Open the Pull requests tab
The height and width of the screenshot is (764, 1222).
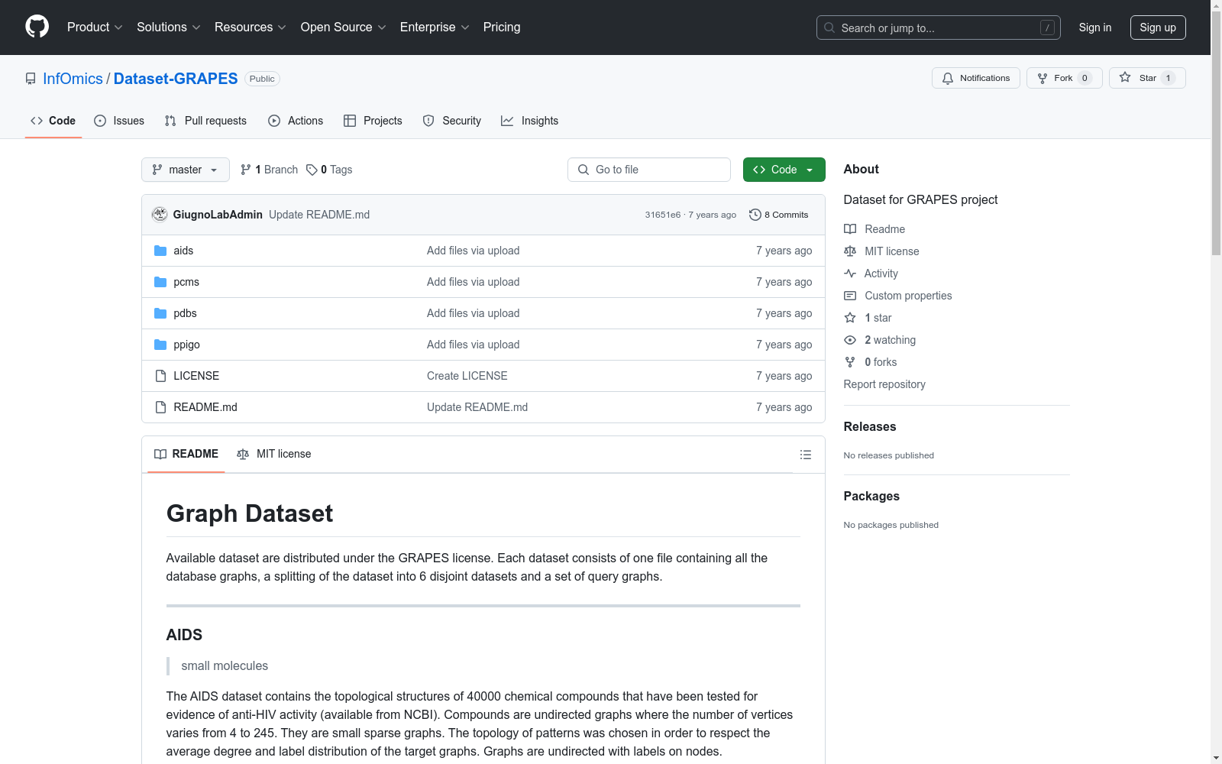[x=205, y=121]
